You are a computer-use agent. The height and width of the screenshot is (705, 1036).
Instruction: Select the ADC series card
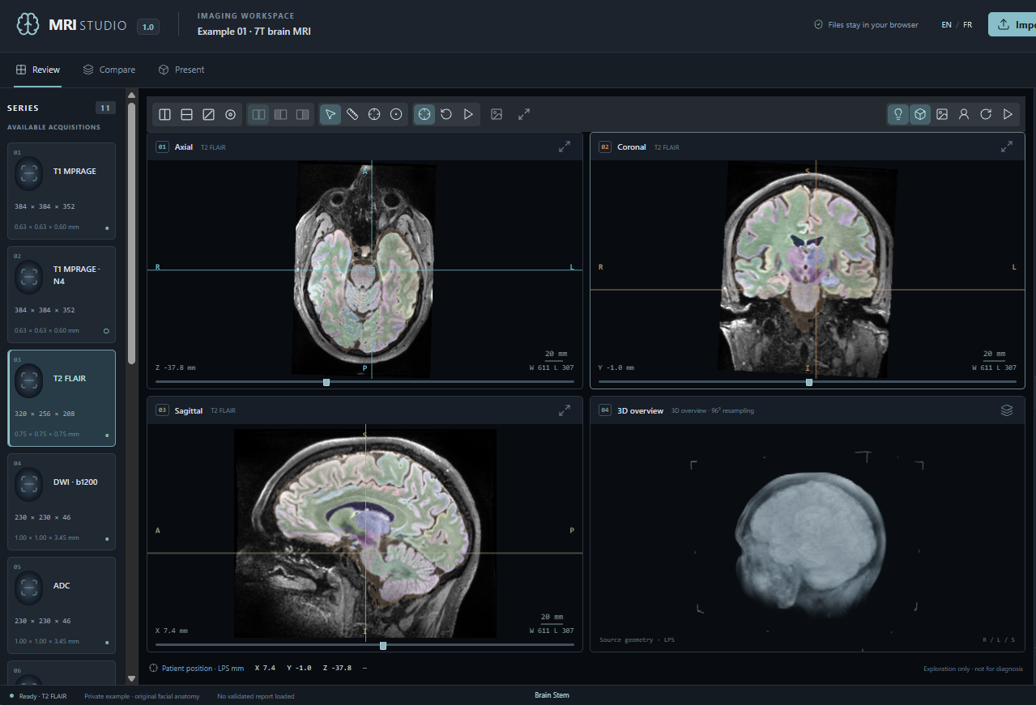tap(62, 605)
